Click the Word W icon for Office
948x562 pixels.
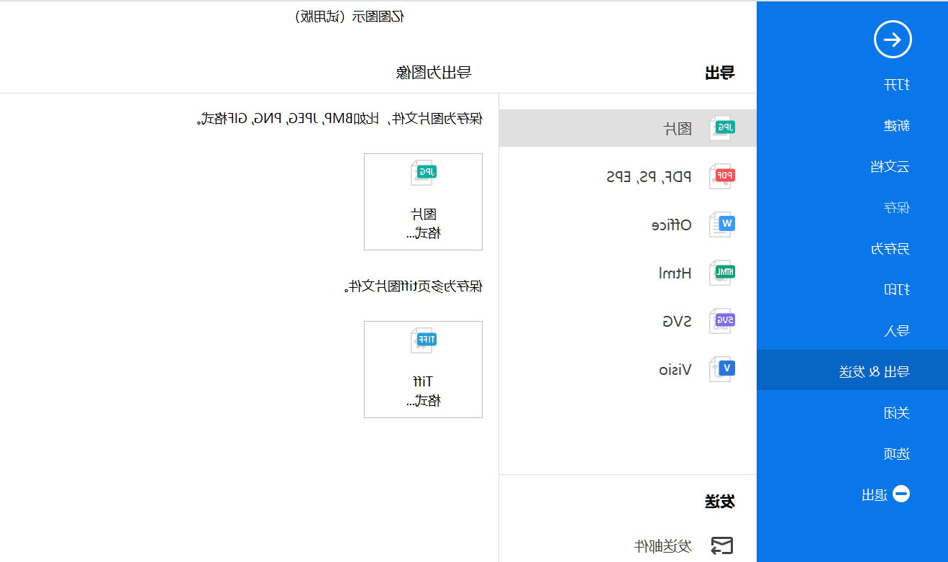point(722,225)
